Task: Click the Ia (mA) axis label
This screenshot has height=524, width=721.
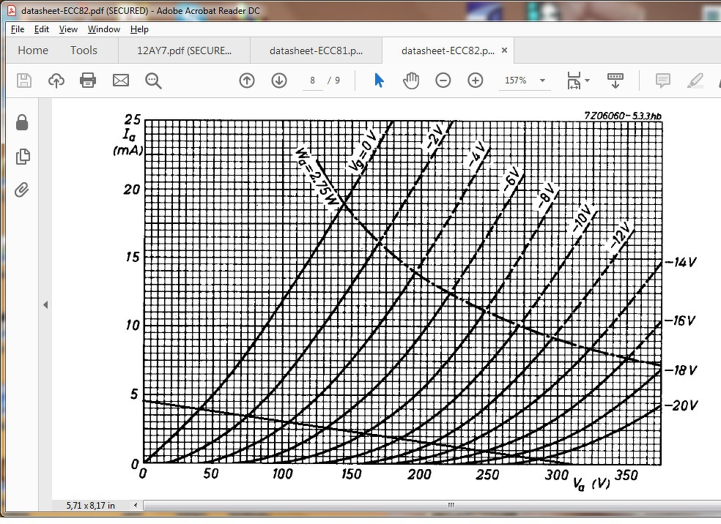Action: (128, 142)
